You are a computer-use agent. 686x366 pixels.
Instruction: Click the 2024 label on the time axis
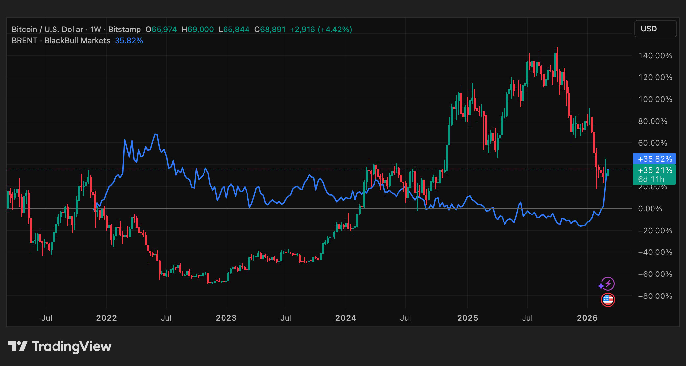pos(346,318)
